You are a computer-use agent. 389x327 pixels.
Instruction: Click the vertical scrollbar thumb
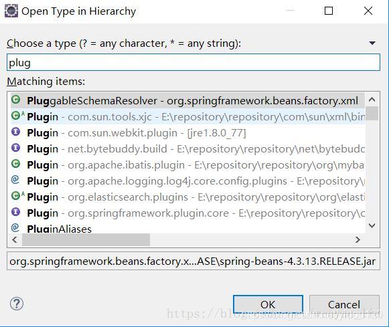click(372, 113)
